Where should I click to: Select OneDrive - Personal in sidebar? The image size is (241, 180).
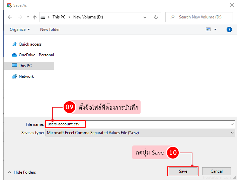(x=36, y=55)
